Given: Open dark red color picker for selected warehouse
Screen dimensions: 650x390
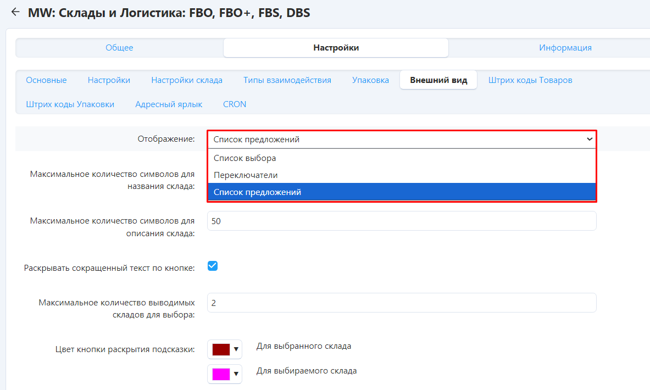Looking at the screenshot, I should point(225,349).
